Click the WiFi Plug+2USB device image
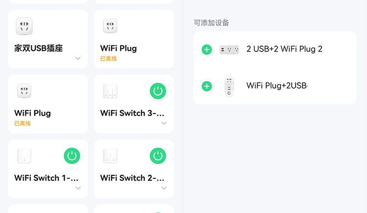Screen dimensions: 367x213 229,86
